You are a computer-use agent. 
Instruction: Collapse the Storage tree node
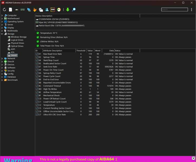pyautogui.click(x=2, y=34)
